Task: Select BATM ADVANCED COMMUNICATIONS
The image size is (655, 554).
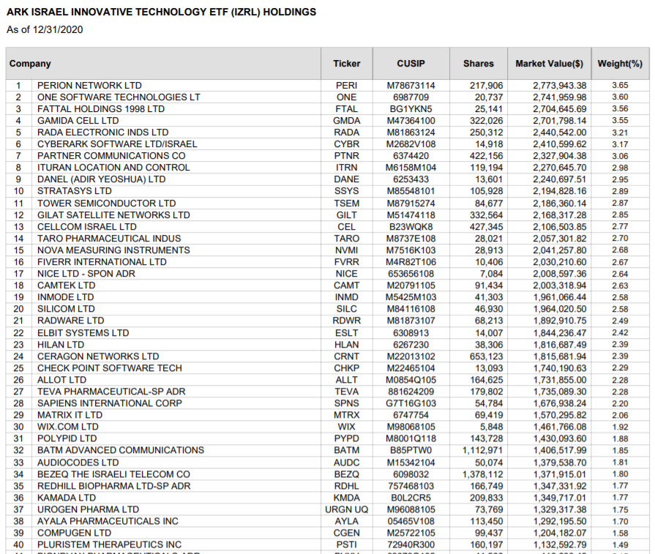Action: (121, 449)
